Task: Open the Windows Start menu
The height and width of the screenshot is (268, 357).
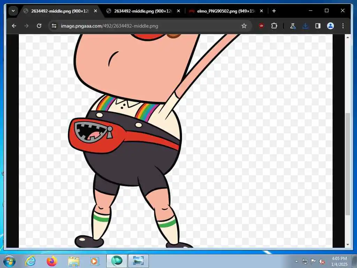Action: click(x=9, y=261)
